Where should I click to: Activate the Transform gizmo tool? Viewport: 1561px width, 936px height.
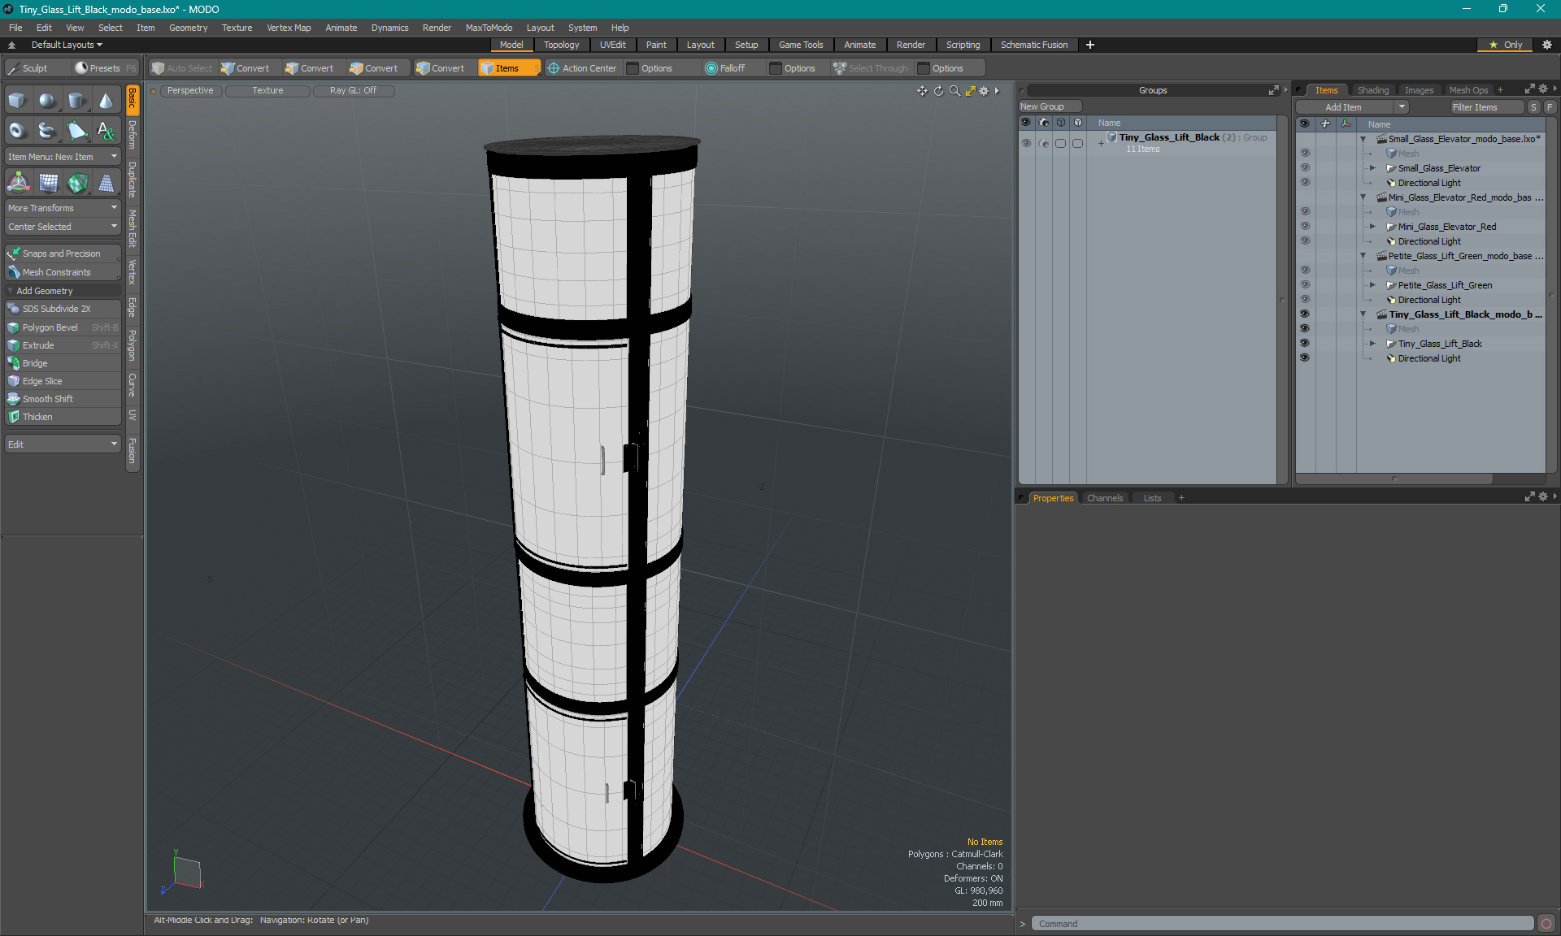click(18, 184)
